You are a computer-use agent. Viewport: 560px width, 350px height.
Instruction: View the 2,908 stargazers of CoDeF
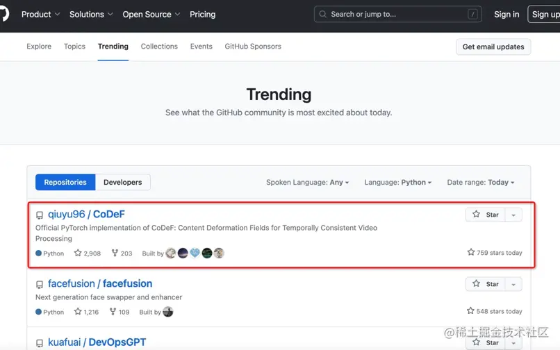click(x=88, y=253)
